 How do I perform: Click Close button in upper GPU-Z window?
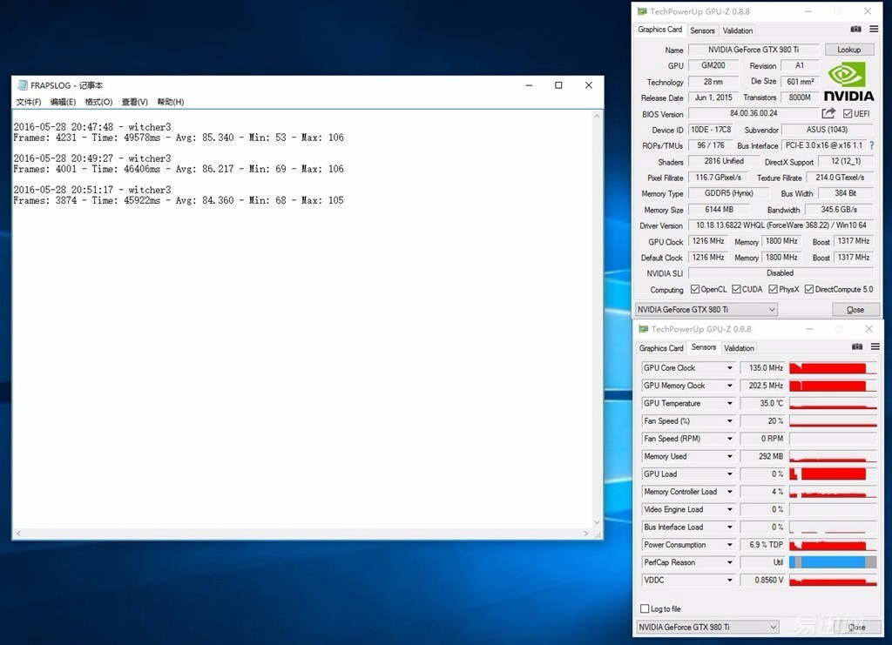[855, 310]
